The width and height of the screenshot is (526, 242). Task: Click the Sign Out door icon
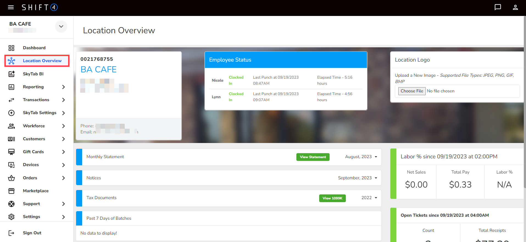11,233
